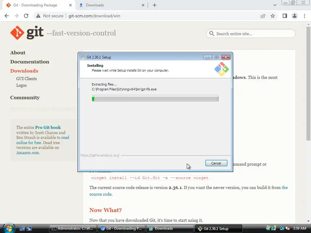Click the browser forward arrow

point(16,16)
